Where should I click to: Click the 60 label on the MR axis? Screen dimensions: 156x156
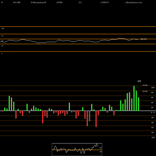(152, 98)
